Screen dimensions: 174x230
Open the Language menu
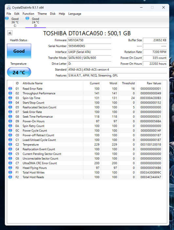click(75, 14)
